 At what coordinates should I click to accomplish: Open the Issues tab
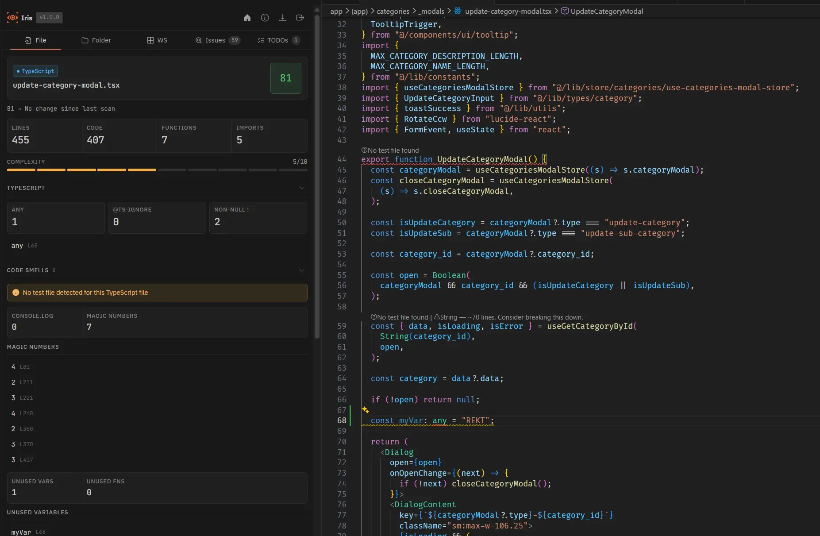pos(218,40)
